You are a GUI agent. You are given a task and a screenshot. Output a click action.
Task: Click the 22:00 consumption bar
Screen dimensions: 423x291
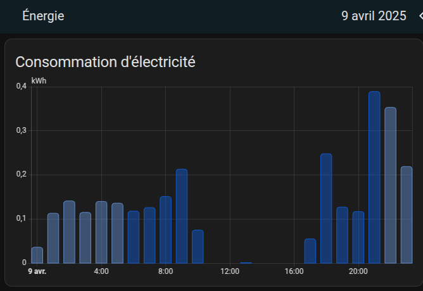(x=390, y=185)
